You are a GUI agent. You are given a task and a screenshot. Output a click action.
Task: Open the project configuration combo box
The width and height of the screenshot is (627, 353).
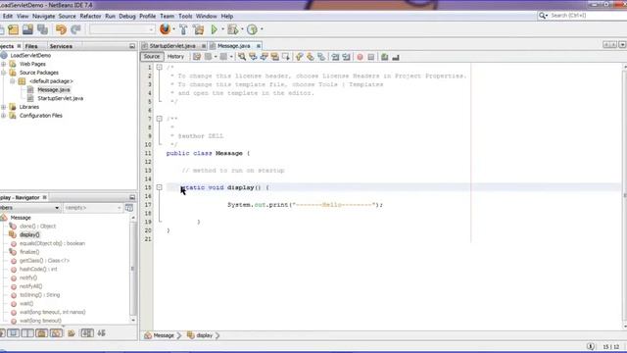121,29
